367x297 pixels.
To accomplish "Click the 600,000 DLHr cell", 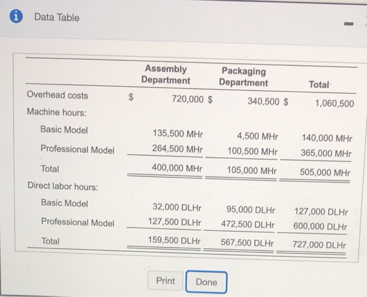I will pos(320,226).
